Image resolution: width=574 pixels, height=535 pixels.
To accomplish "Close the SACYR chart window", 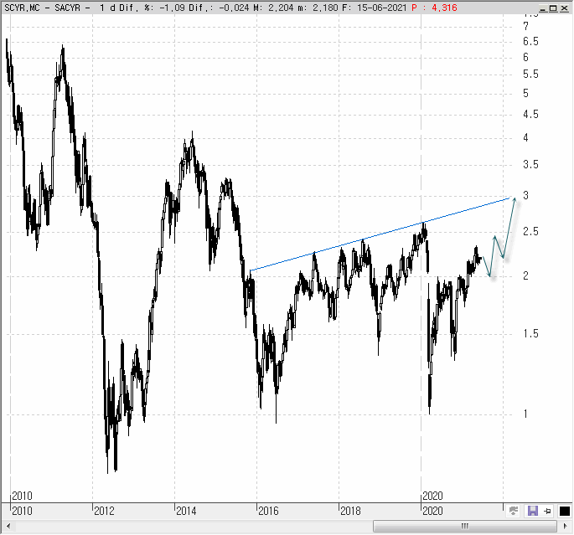I will [x=564, y=8].
